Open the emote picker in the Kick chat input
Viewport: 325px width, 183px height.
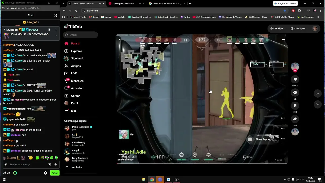point(56,164)
